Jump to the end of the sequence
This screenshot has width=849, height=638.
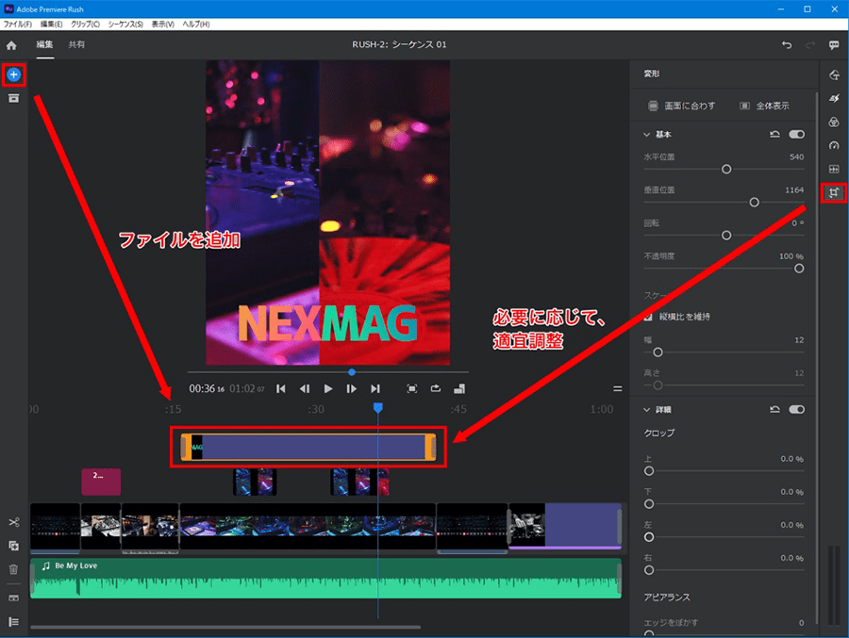coord(375,388)
